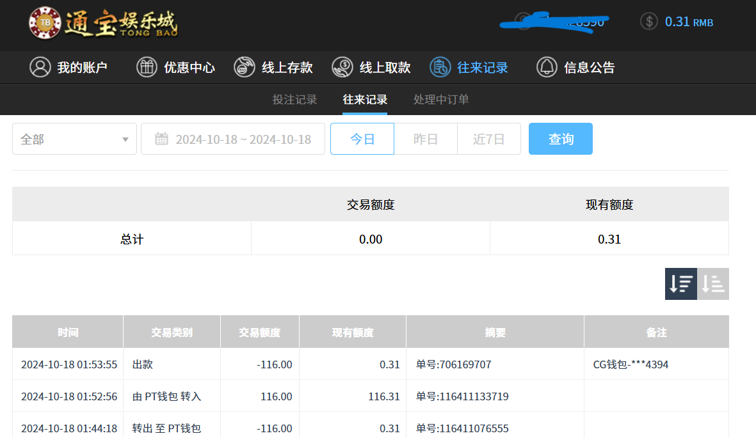Click the 摘要 column header

495,332
